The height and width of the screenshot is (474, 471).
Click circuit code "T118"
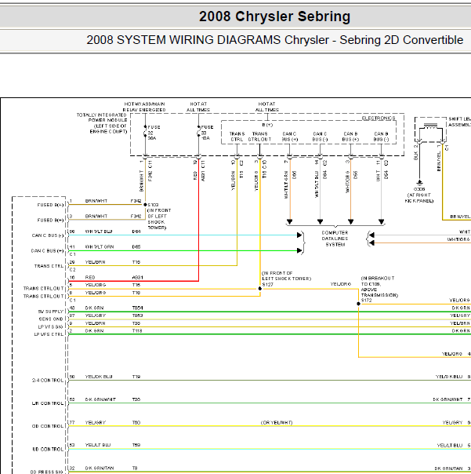click(x=137, y=331)
